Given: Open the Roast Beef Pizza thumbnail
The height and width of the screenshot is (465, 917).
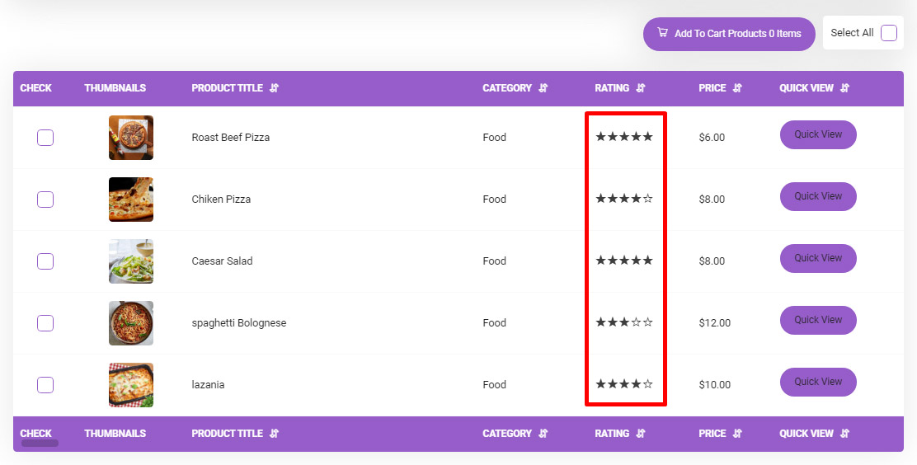Looking at the screenshot, I should click(131, 138).
